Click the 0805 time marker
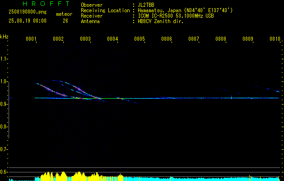Viewport: 284px width, 181px height. (139, 38)
